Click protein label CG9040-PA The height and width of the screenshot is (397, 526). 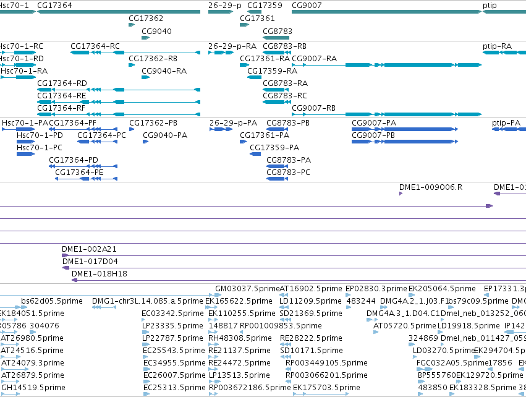click(x=165, y=135)
